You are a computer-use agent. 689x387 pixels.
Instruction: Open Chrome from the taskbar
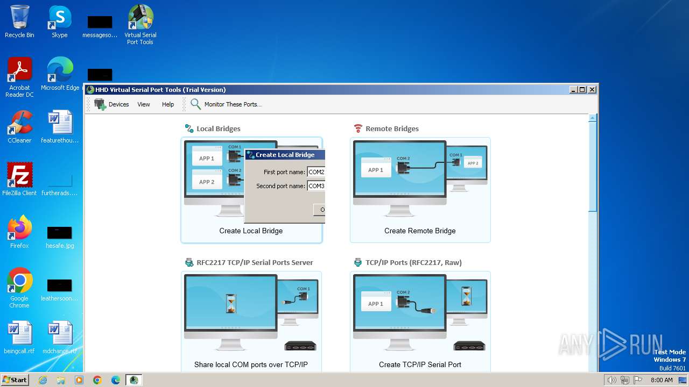pyautogui.click(x=97, y=380)
